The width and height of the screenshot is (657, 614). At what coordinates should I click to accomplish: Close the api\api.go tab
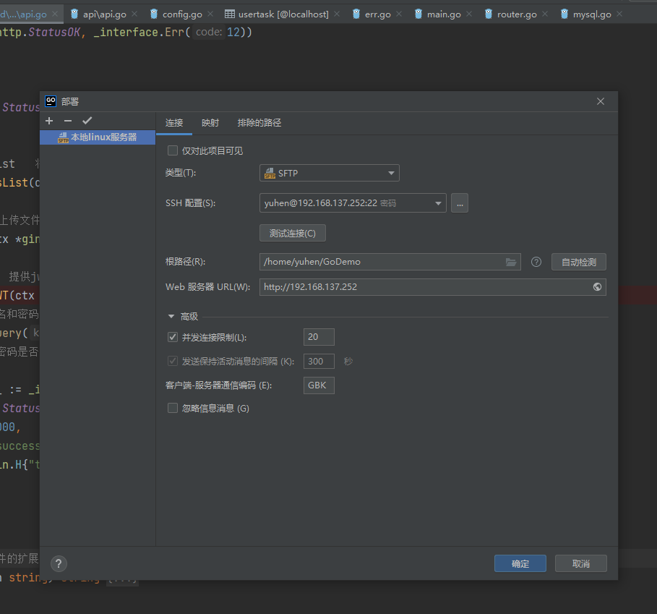(134, 14)
